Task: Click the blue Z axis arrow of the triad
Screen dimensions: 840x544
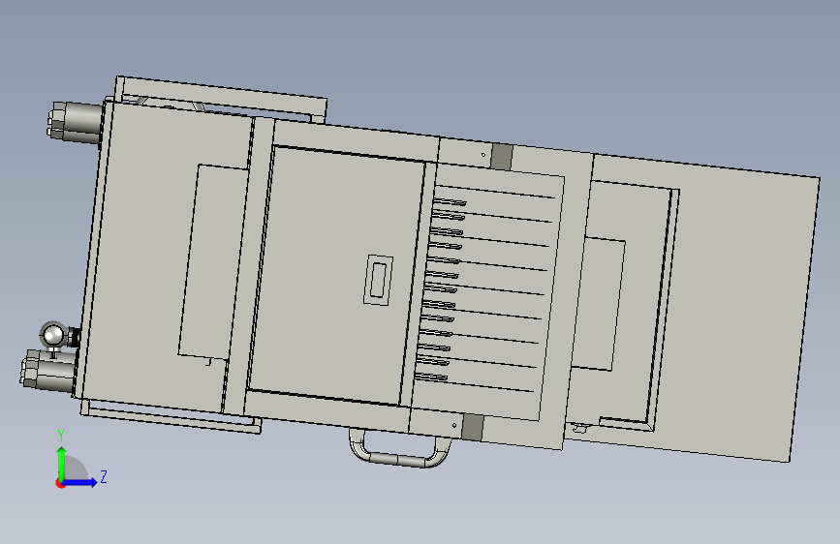Action: [x=80, y=482]
